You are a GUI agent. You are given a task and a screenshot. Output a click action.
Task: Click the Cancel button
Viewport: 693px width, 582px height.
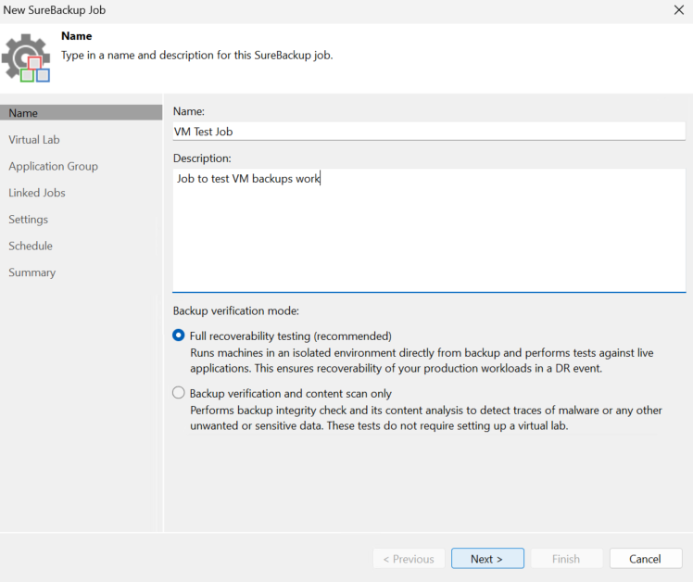[646, 559]
